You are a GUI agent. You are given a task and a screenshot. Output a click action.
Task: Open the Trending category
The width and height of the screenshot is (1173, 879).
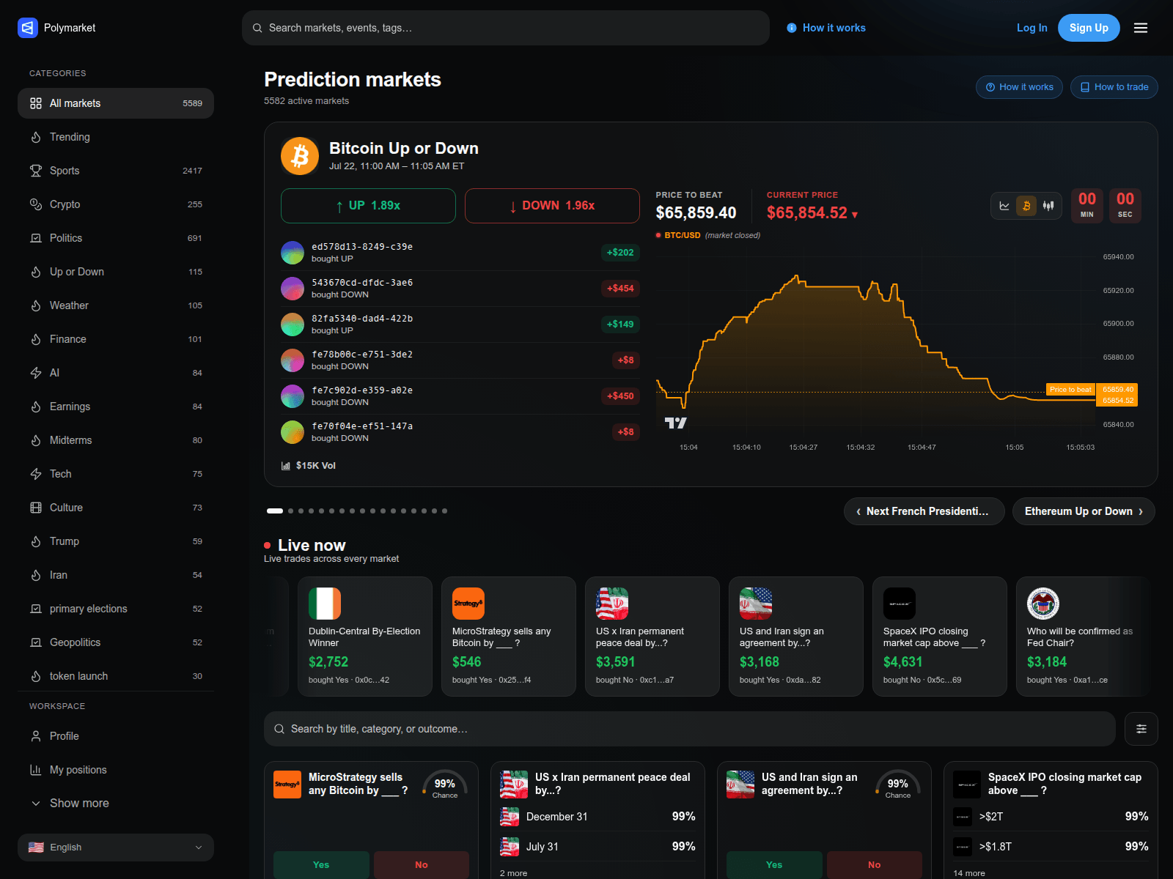coord(116,137)
